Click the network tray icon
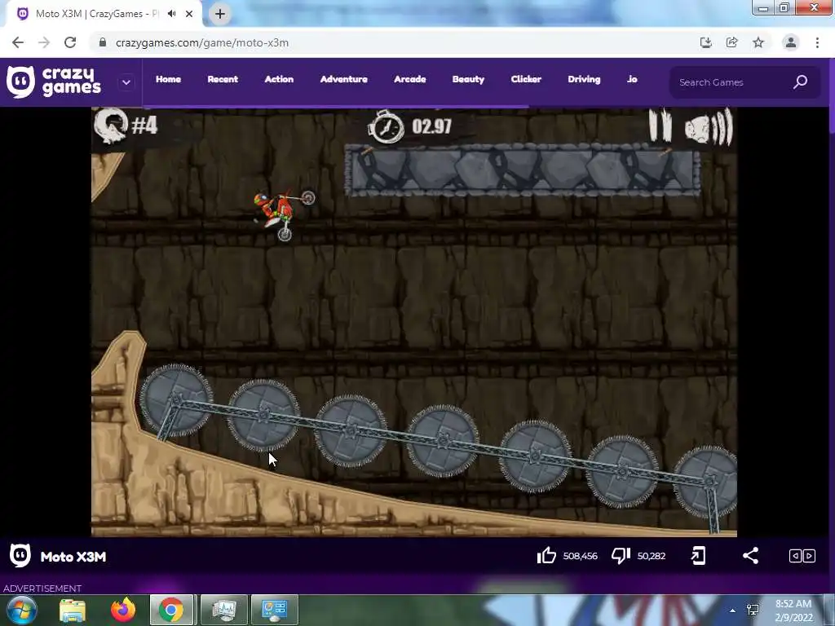Screen dimensions: 835x626 click(753, 610)
